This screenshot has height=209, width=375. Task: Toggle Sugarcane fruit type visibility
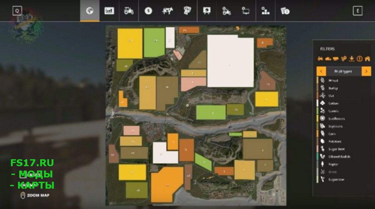[343, 180]
